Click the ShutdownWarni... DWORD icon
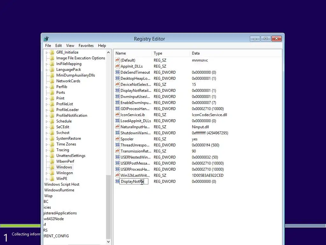The width and height of the screenshot is (326, 245). (x=117, y=133)
